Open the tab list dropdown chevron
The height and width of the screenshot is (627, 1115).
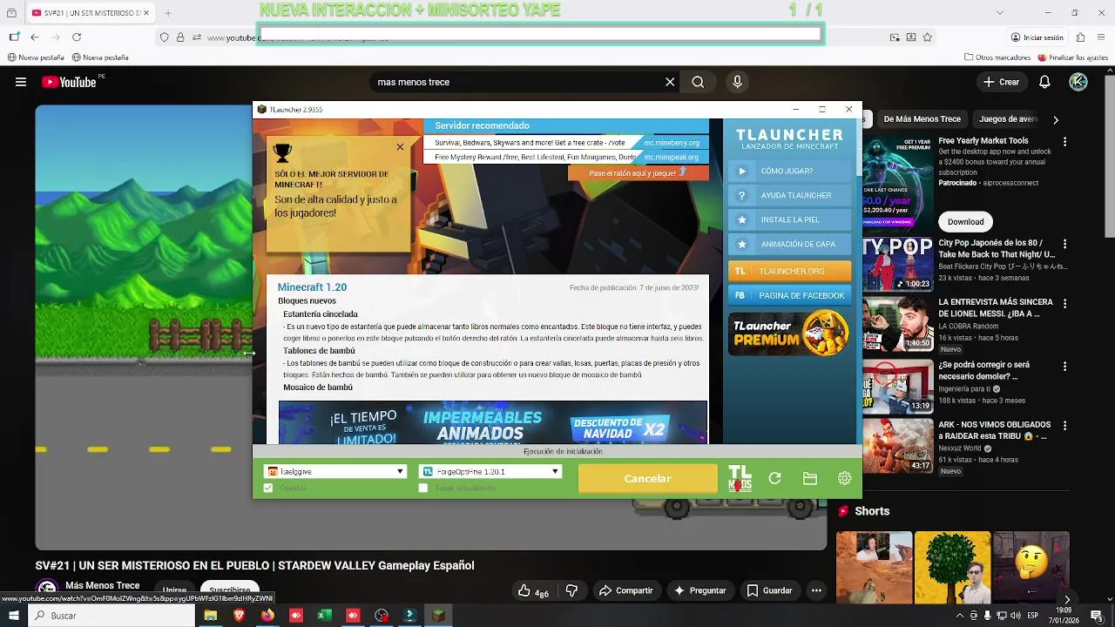click(999, 12)
